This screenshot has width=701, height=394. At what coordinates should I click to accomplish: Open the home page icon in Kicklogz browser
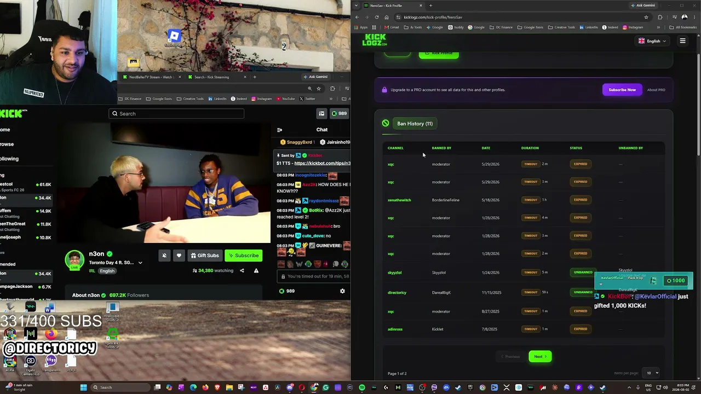(x=386, y=17)
